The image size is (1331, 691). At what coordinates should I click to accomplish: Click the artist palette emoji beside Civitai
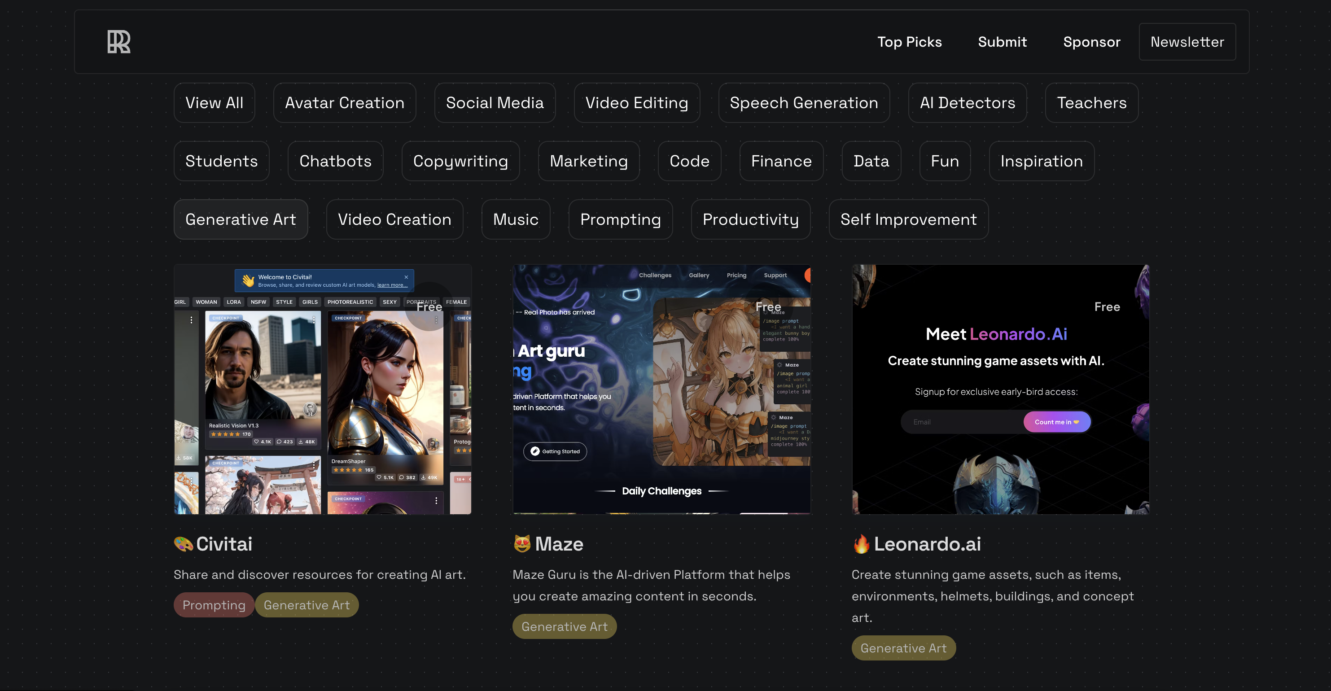click(x=184, y=544)
